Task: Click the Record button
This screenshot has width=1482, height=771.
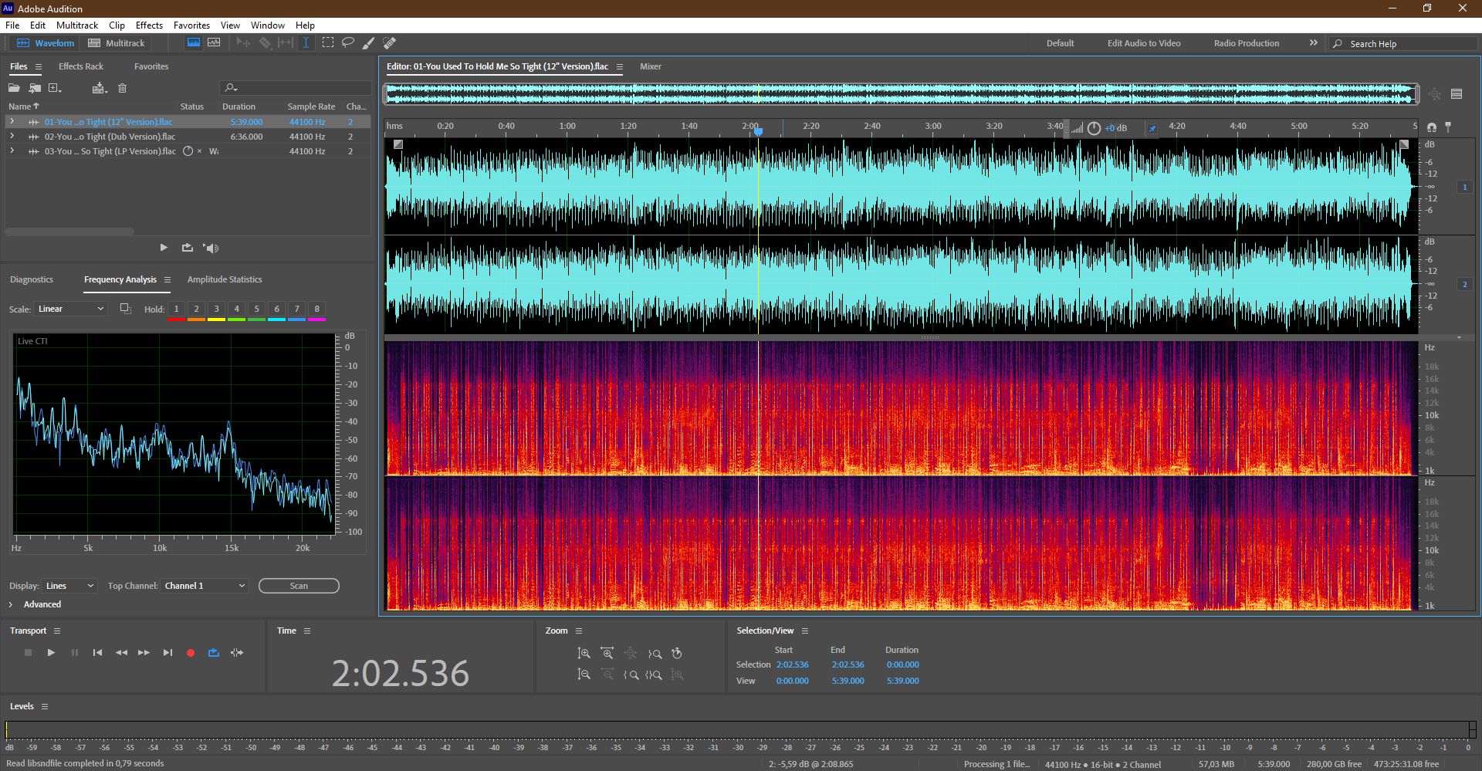Action: tap(191, 653)
